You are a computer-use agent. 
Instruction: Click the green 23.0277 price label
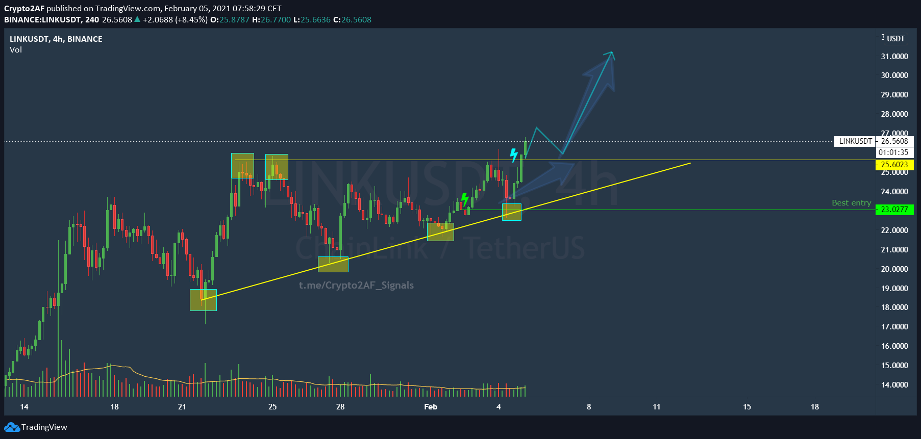point(894,210)
